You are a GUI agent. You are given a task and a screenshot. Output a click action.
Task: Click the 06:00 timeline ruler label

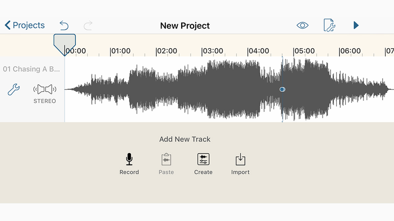click(x=350, y=51)
